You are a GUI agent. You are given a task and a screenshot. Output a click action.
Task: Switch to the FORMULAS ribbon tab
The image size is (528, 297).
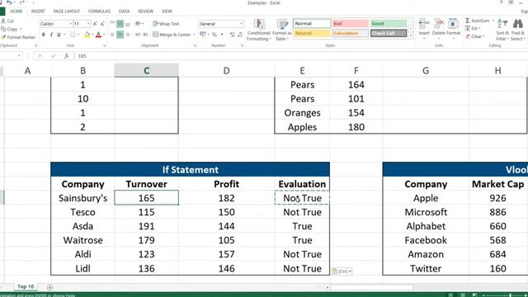click(99, 12)
